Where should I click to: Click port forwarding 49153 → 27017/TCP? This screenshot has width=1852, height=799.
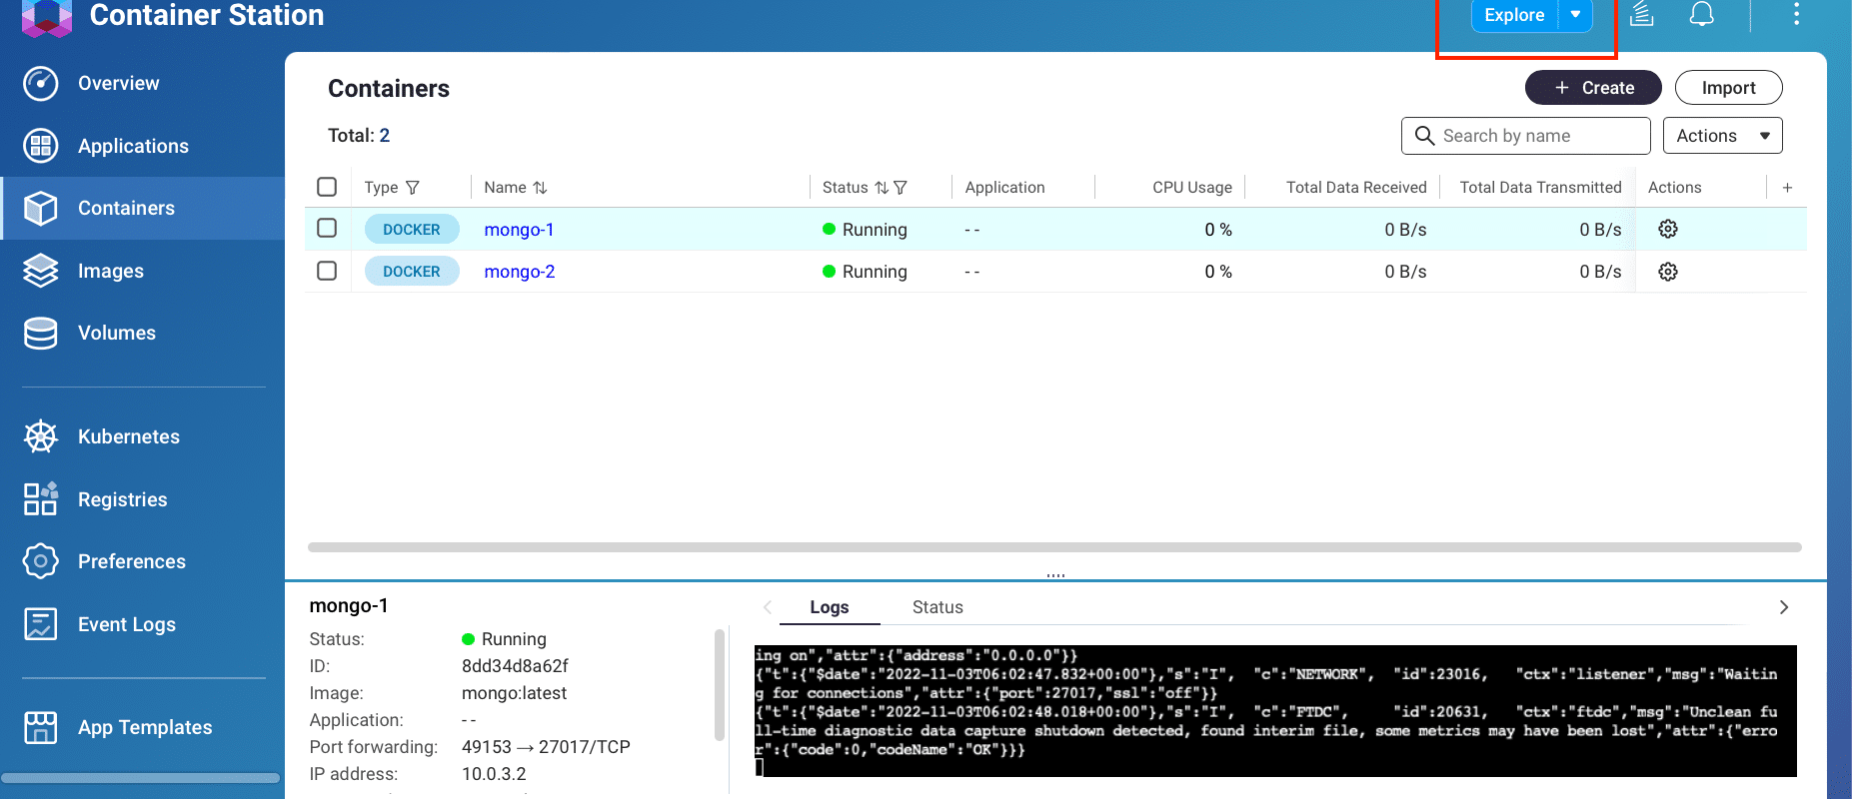tap(546, 747)
